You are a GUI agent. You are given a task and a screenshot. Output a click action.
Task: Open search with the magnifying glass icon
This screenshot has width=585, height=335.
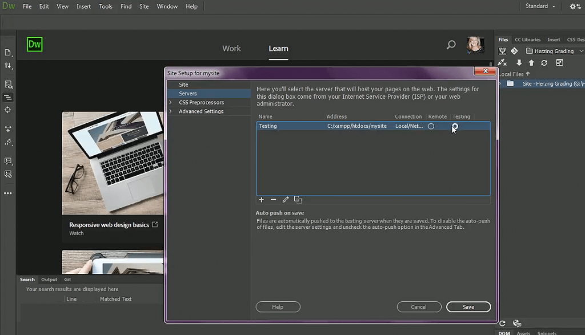click(451, 45)
